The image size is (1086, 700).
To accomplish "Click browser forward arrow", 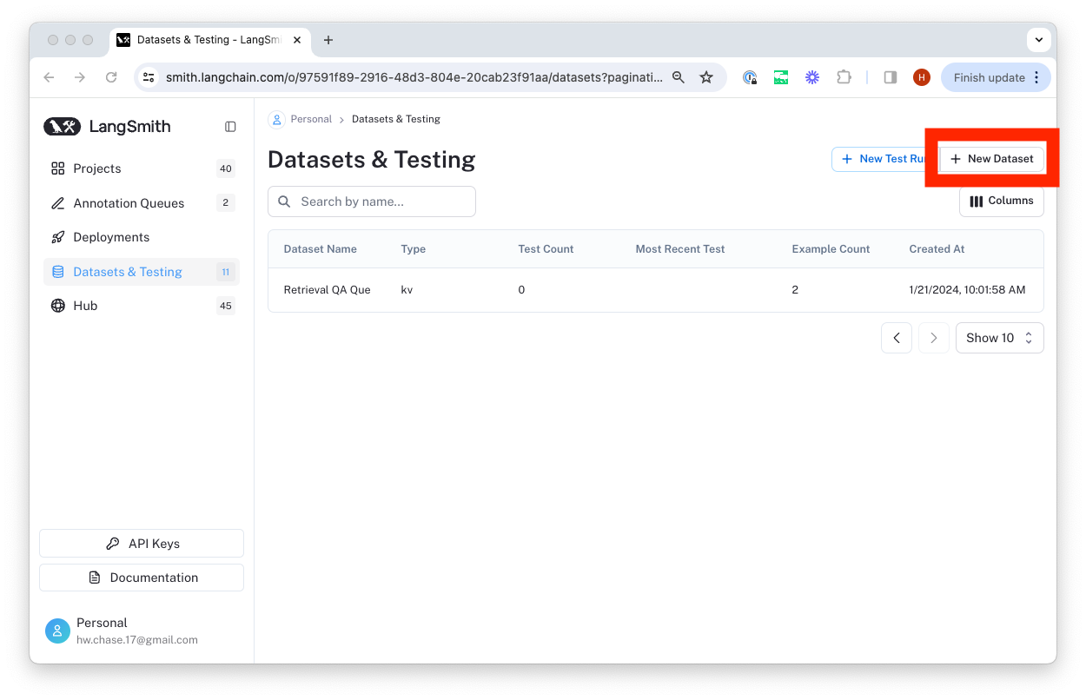I will tap(80, 77).
